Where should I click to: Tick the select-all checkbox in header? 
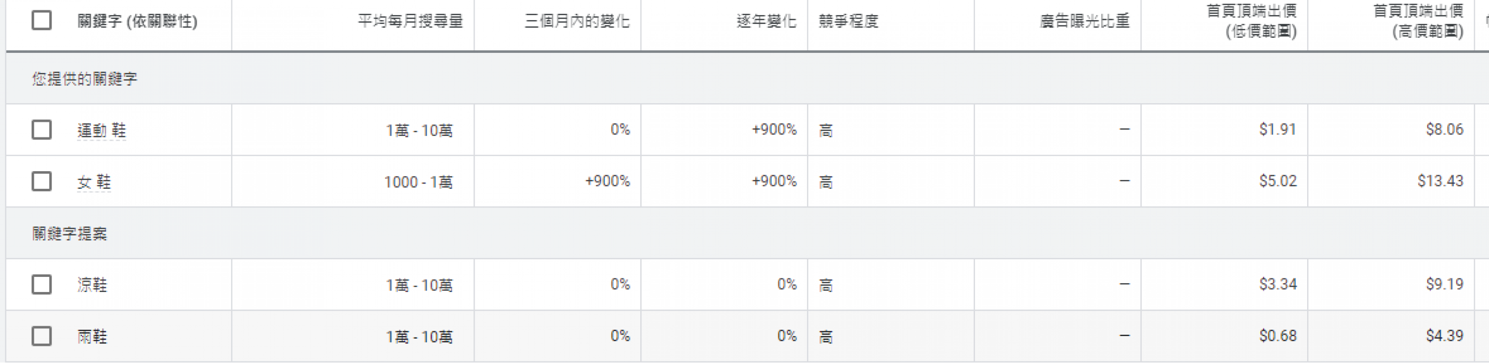(x=42, y=21)
